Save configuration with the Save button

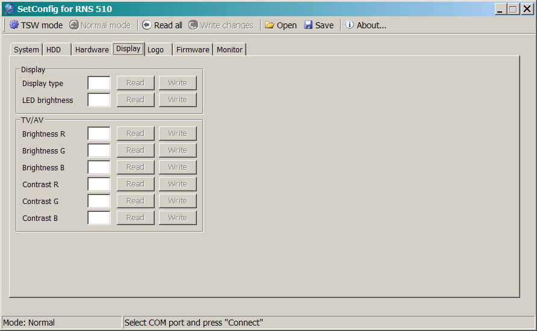tap(318, 25)
